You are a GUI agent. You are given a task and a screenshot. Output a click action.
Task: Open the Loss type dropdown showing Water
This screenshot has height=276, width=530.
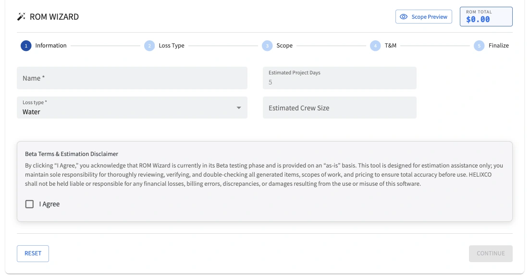point(132,108)
